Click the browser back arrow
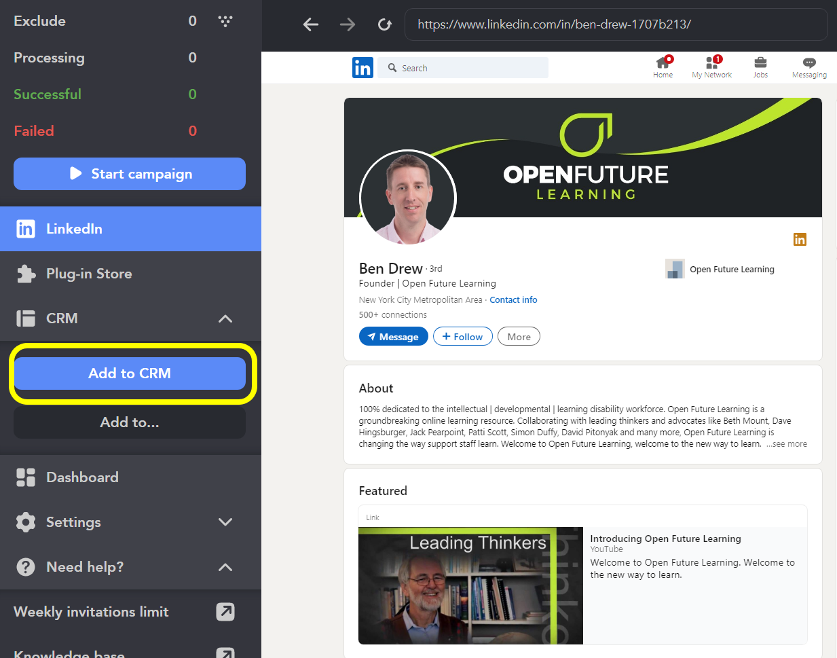 (x=311, y=24)
